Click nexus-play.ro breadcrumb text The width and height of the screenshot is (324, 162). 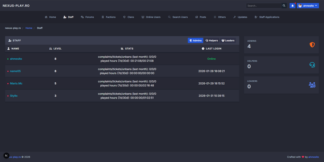click(13, 28)
